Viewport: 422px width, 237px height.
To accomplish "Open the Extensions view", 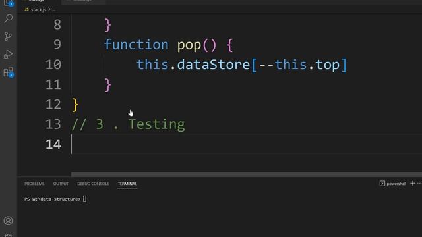I will (x=9, y=72).
